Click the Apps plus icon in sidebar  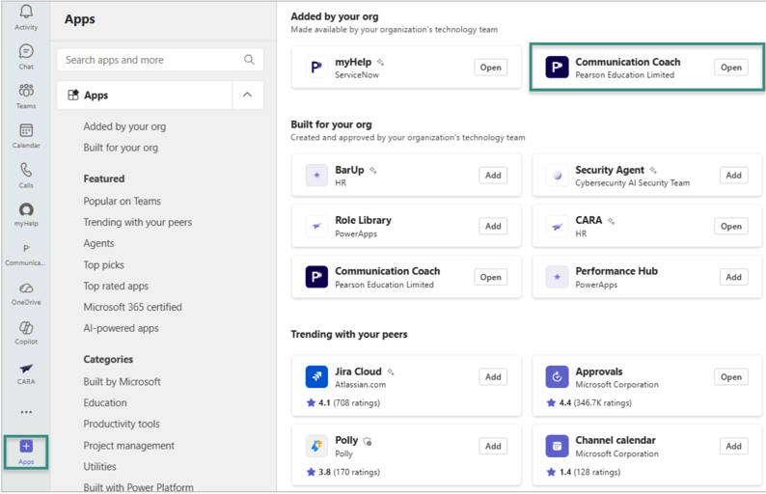[x=26, y=446]
